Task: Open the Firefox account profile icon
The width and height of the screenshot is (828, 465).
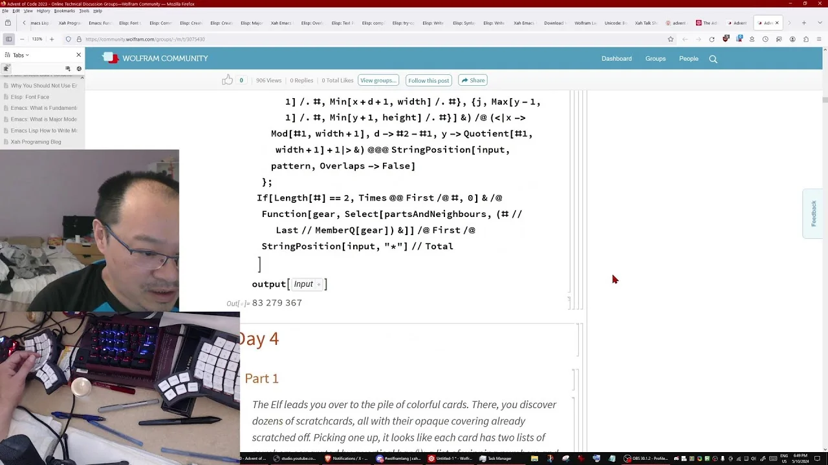Action: [792, 39]
